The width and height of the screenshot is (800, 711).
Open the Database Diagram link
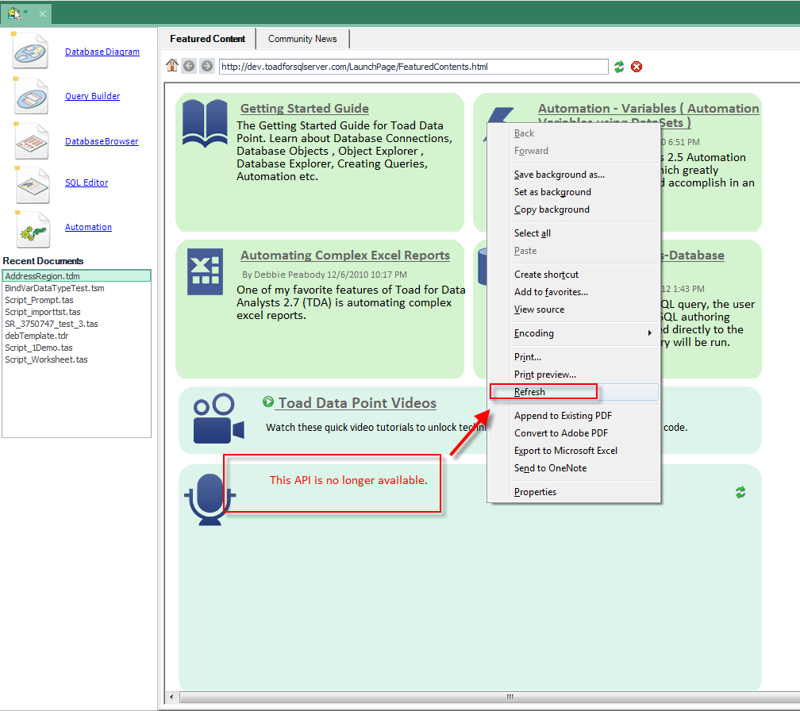102,52
